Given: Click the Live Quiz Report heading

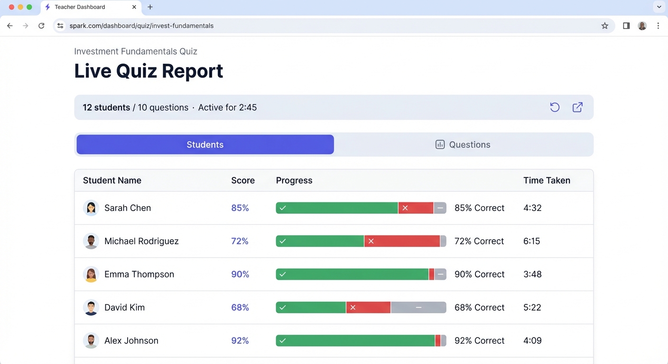Looking at the screenshot, I should [148, 71].
